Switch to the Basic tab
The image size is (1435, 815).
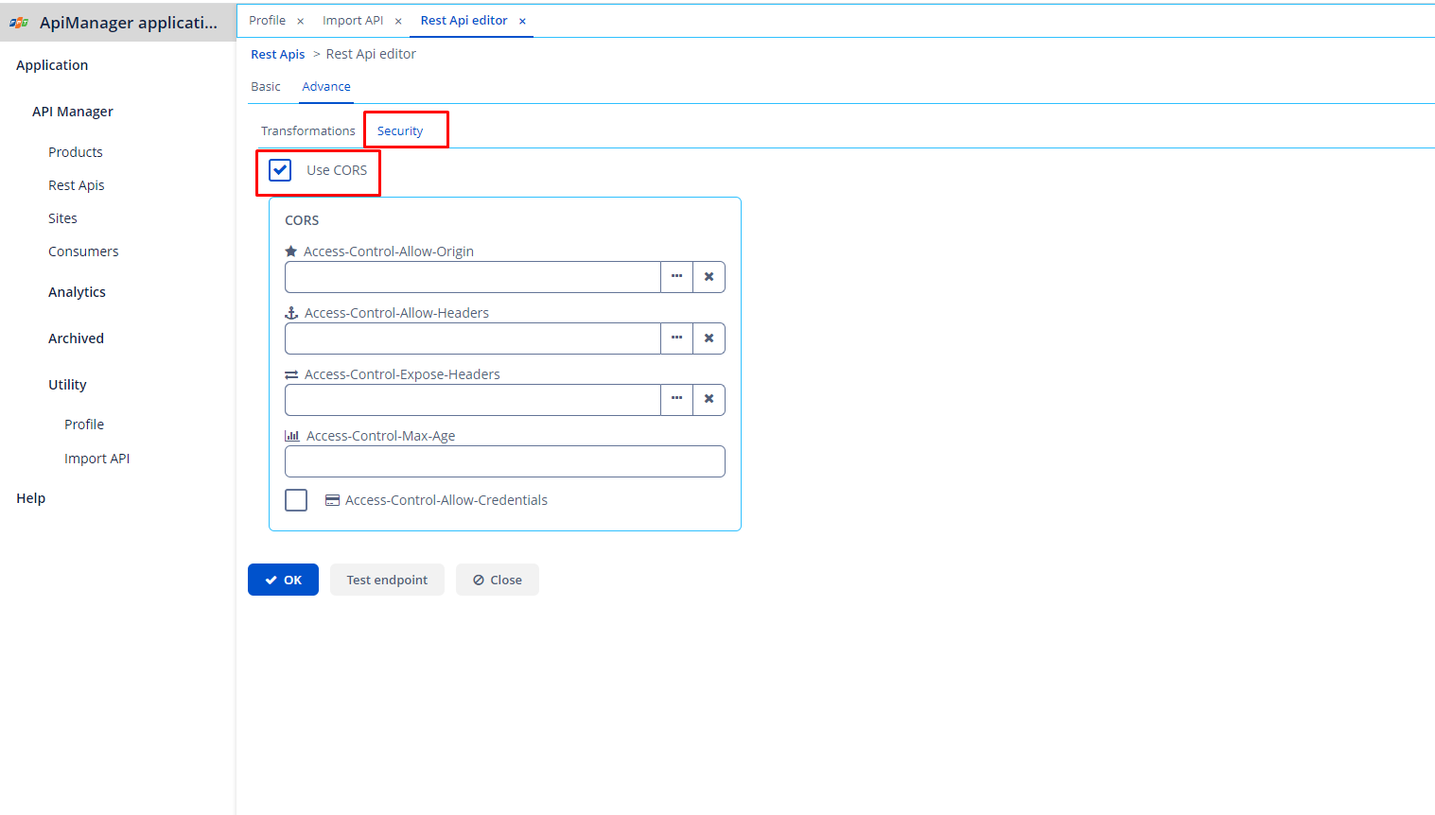point(266,87)
